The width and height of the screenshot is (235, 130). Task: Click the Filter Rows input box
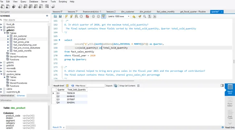[x=95, y=86]
